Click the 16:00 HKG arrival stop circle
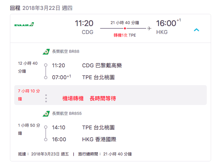Screen dimensions: 224x165 (x=46, y=140)
